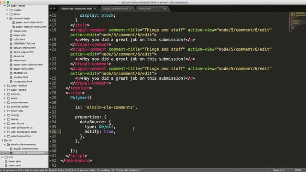Go to next tab with right arrow

click(55, 9)
